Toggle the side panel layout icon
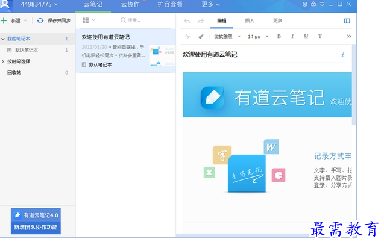The image size is (384, 248). point(347,21)
